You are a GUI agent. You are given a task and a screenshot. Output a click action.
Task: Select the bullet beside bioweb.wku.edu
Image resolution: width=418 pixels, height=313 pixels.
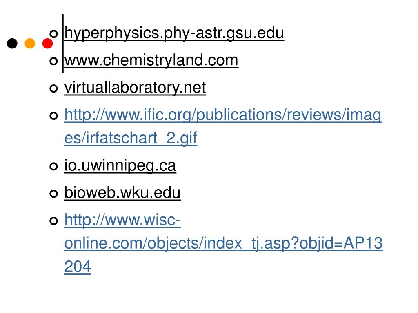tap(53, 194)
